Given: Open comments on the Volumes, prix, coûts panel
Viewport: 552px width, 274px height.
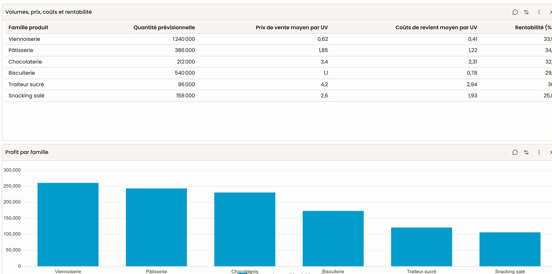Looking at the screenshot, I should (515, 12).
